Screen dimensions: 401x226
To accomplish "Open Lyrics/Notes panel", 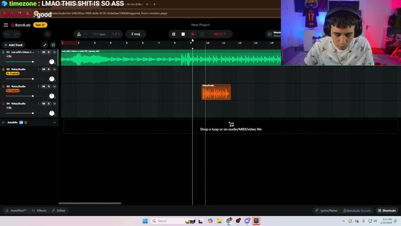I will click(326, 211).
